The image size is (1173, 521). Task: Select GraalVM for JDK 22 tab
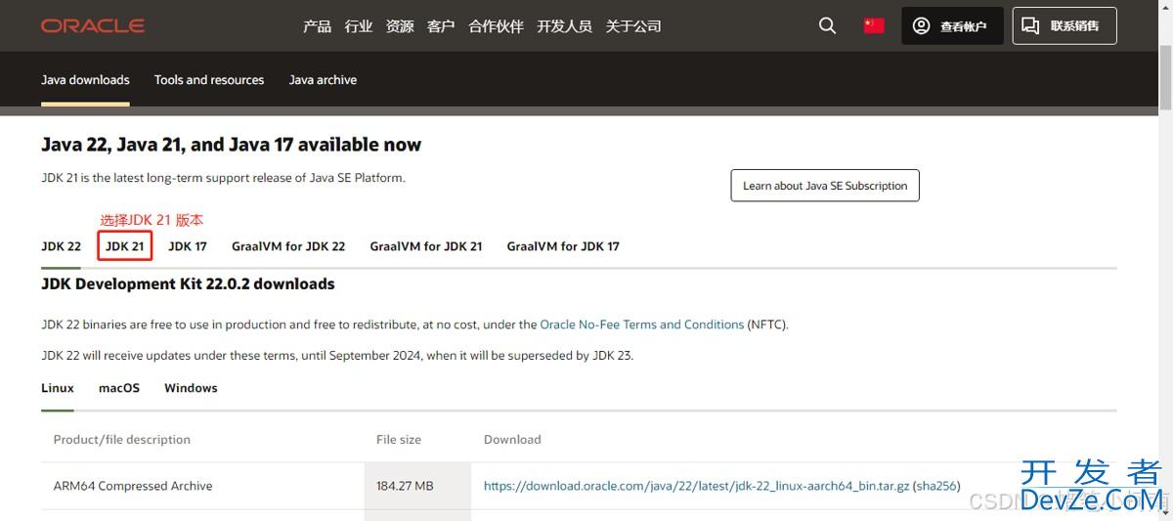click(288, 246)
